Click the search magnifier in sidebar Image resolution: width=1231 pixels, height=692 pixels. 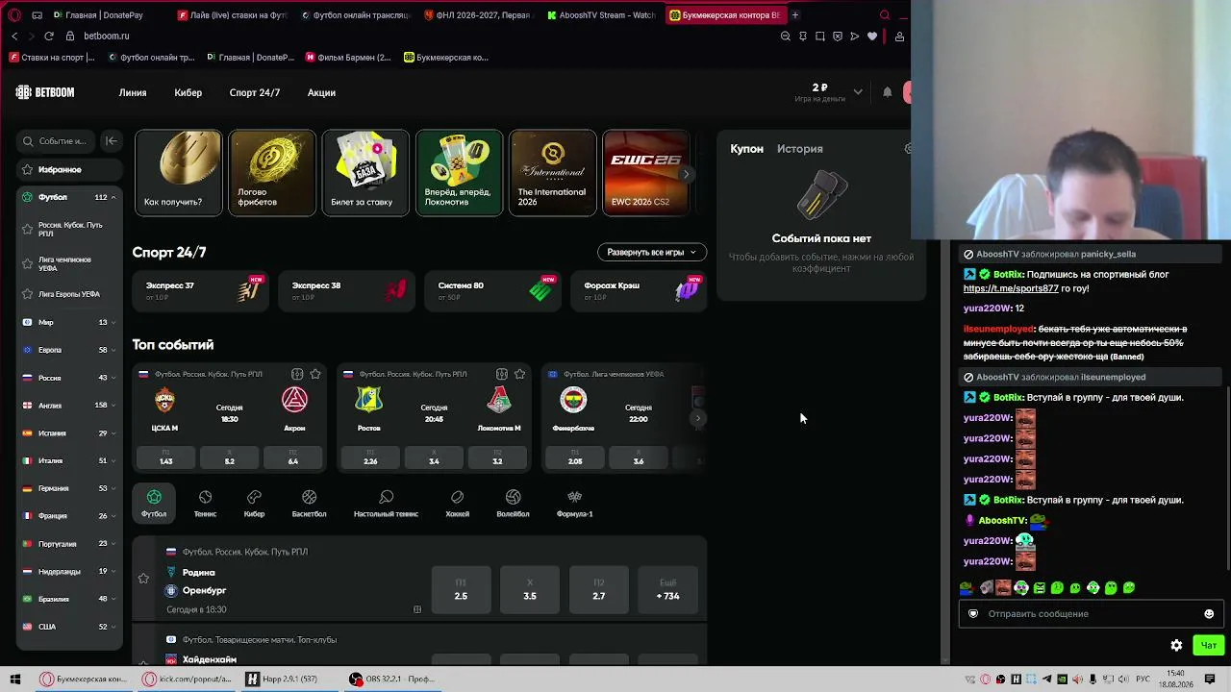[28, 141]
